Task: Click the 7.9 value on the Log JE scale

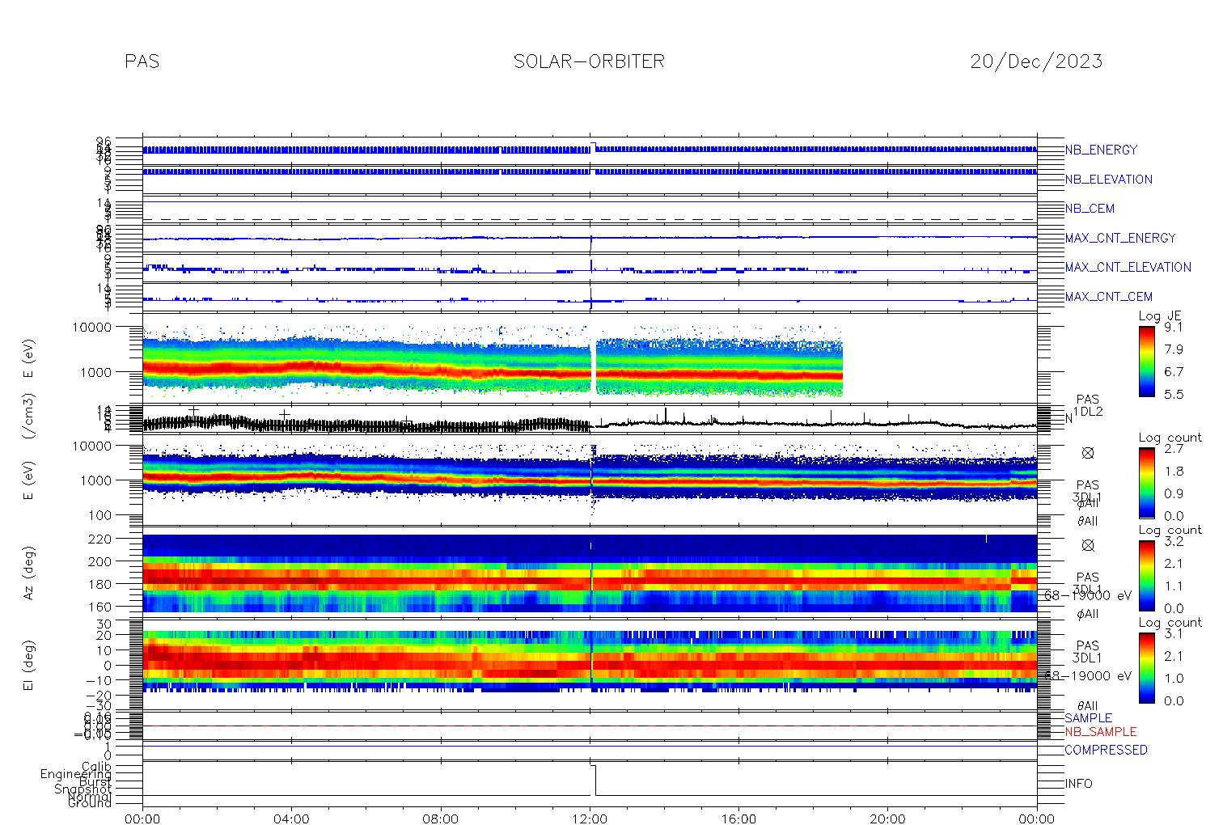Action: click(1173, 349)
